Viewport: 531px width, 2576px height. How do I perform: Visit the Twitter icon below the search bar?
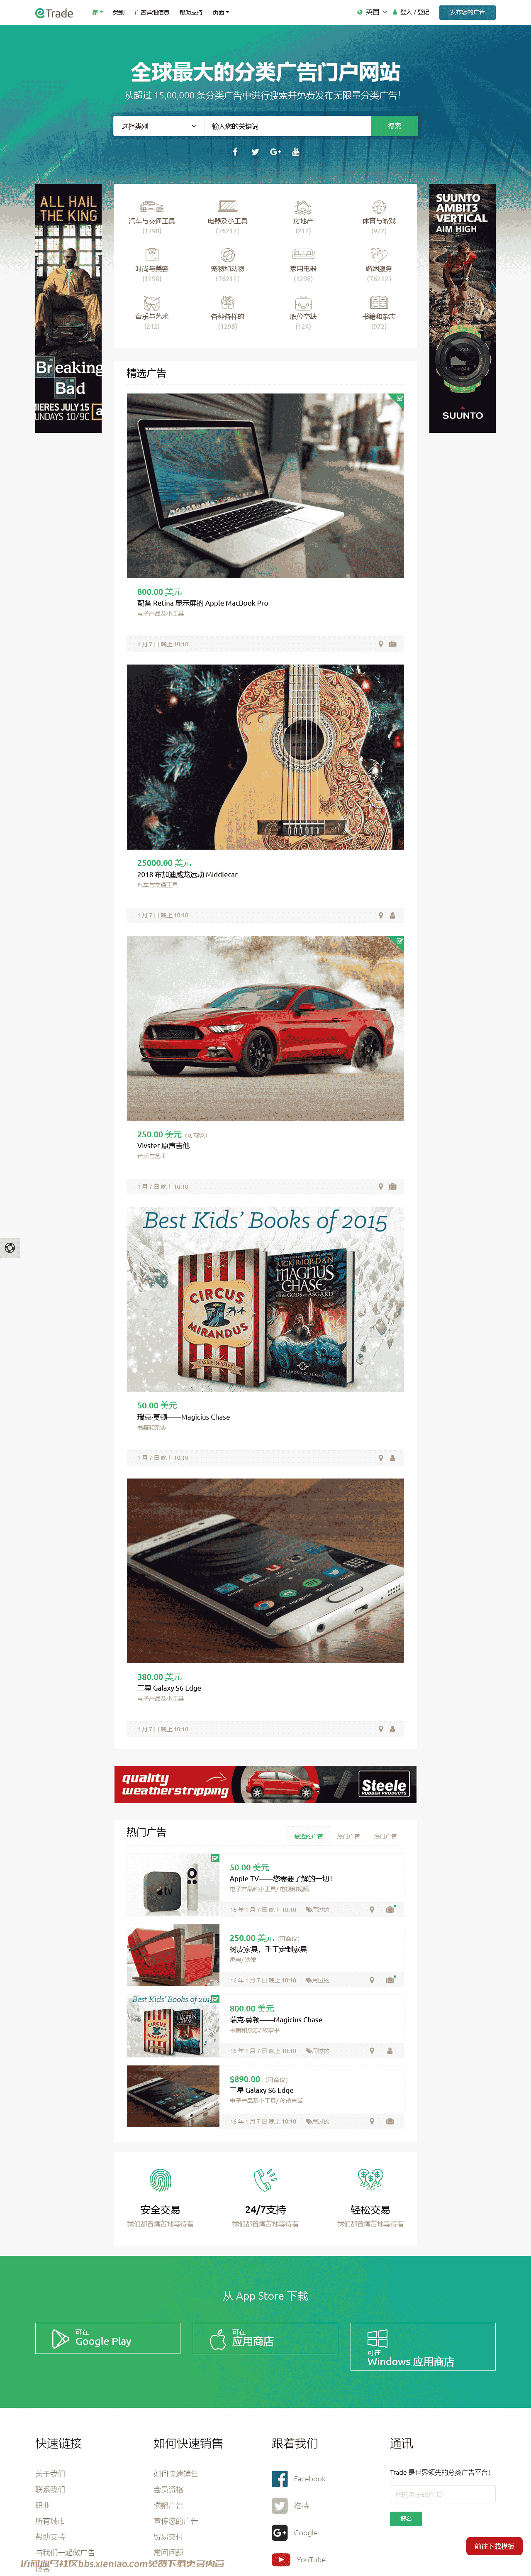[255, 152]
